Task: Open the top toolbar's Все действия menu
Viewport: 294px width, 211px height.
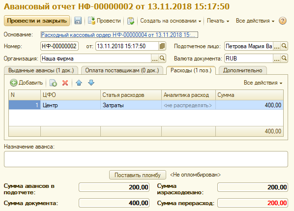Action: coord(255,21)
